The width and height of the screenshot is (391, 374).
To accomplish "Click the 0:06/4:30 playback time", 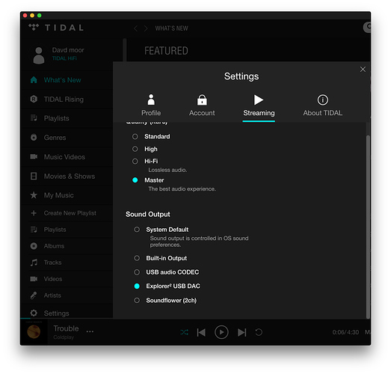I will (345, 332).
